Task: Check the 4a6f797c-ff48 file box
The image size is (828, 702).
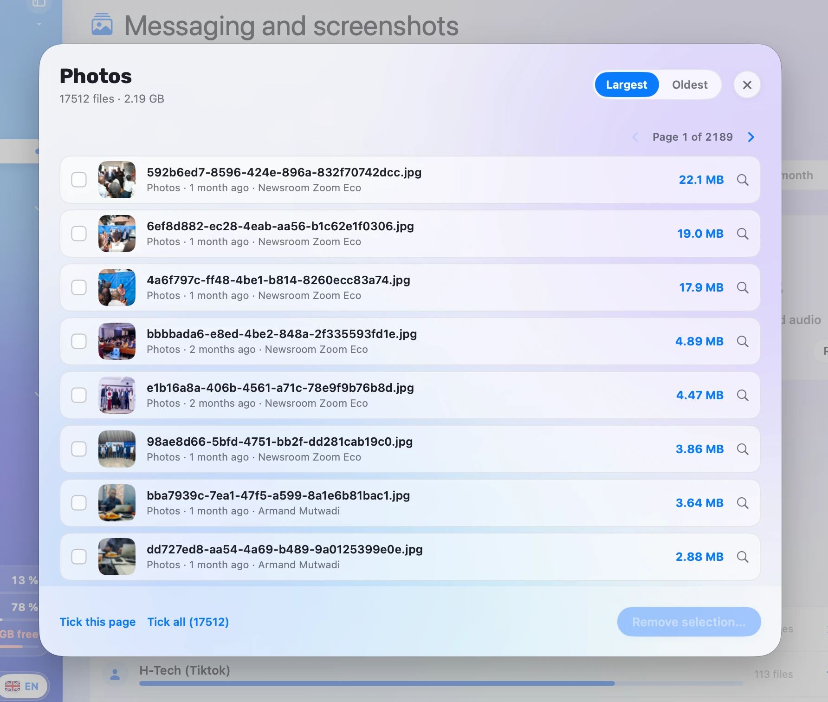Action: coord(79,287)
